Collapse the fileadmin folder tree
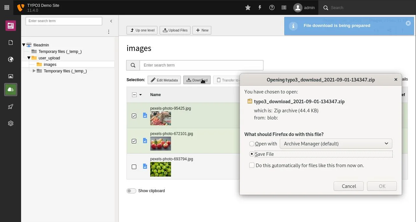Viewport: 416px width, 222px height. [23, 45]
